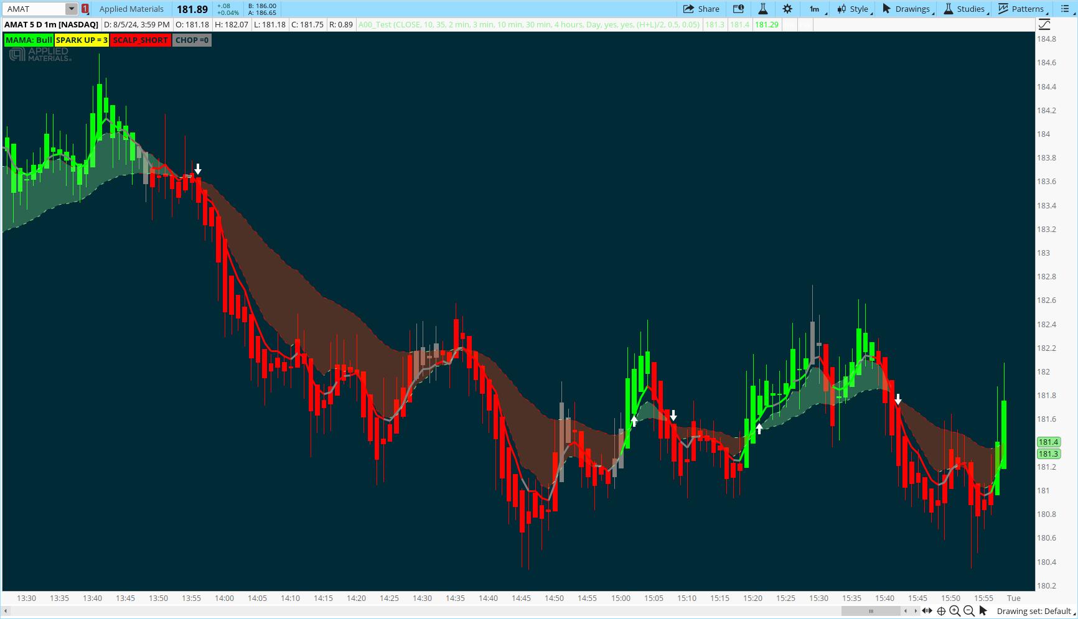The width and height of the screenshot is (1078, 619).
Task: Click the O: 181.18 open value
Action: (192, 24)
